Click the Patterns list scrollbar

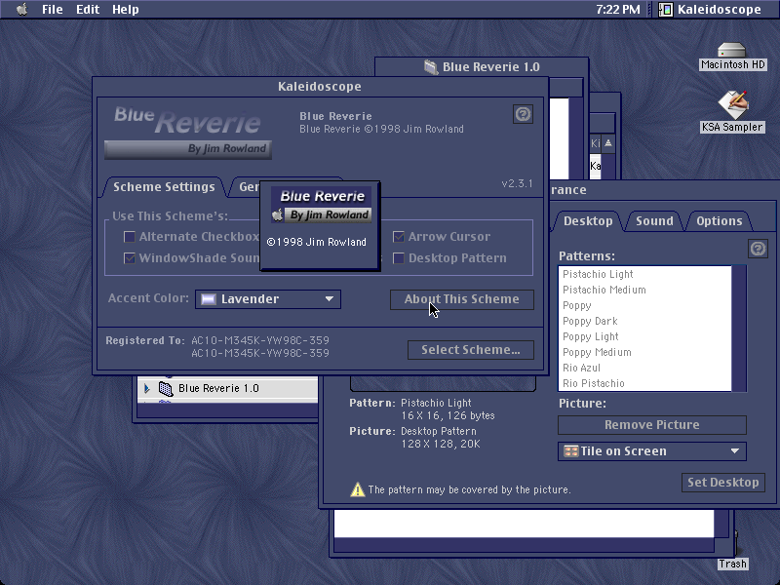(x=739, y=329)
